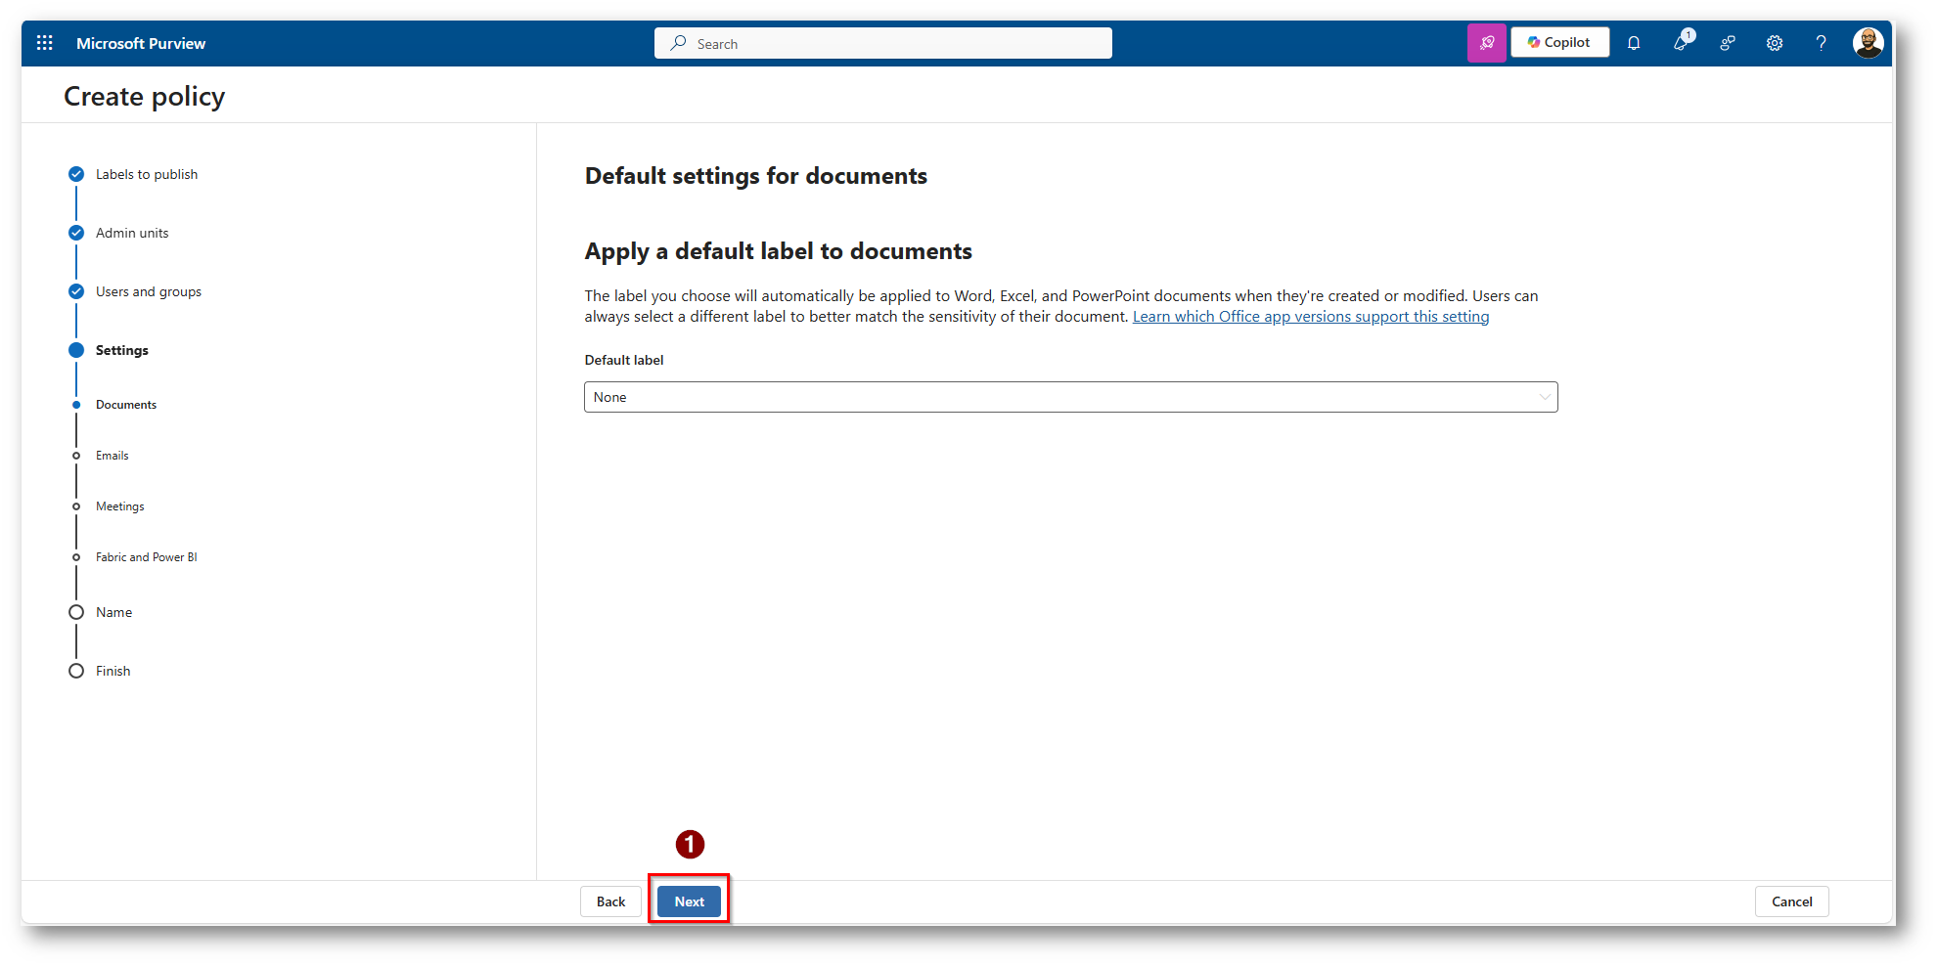Go to the Users and groups step
The image size is (1937, 967).
point(148,291)
